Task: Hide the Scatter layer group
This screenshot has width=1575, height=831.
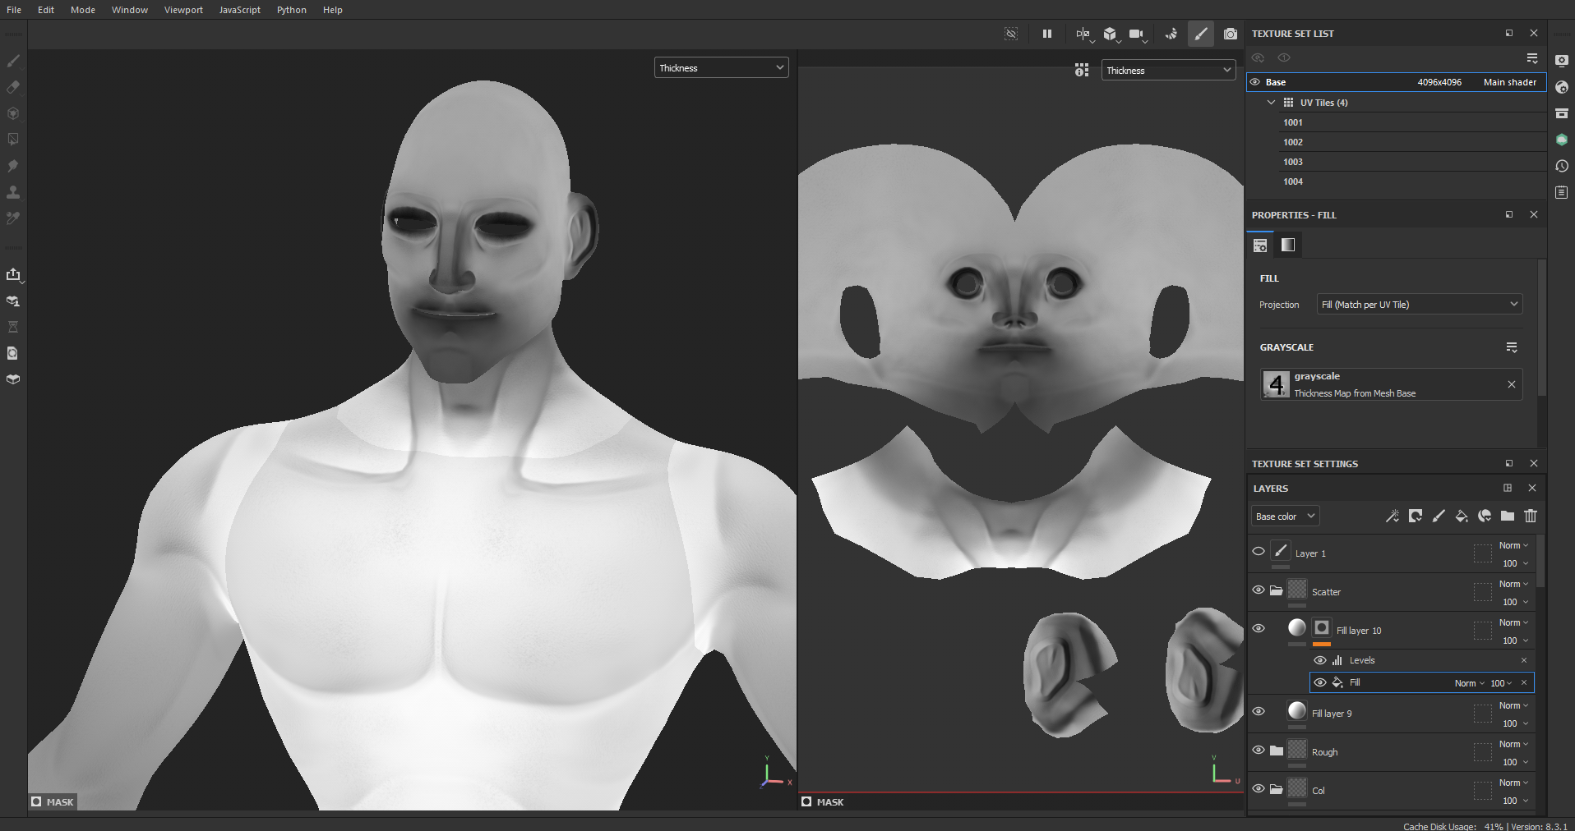Action: pos(1259,590)
